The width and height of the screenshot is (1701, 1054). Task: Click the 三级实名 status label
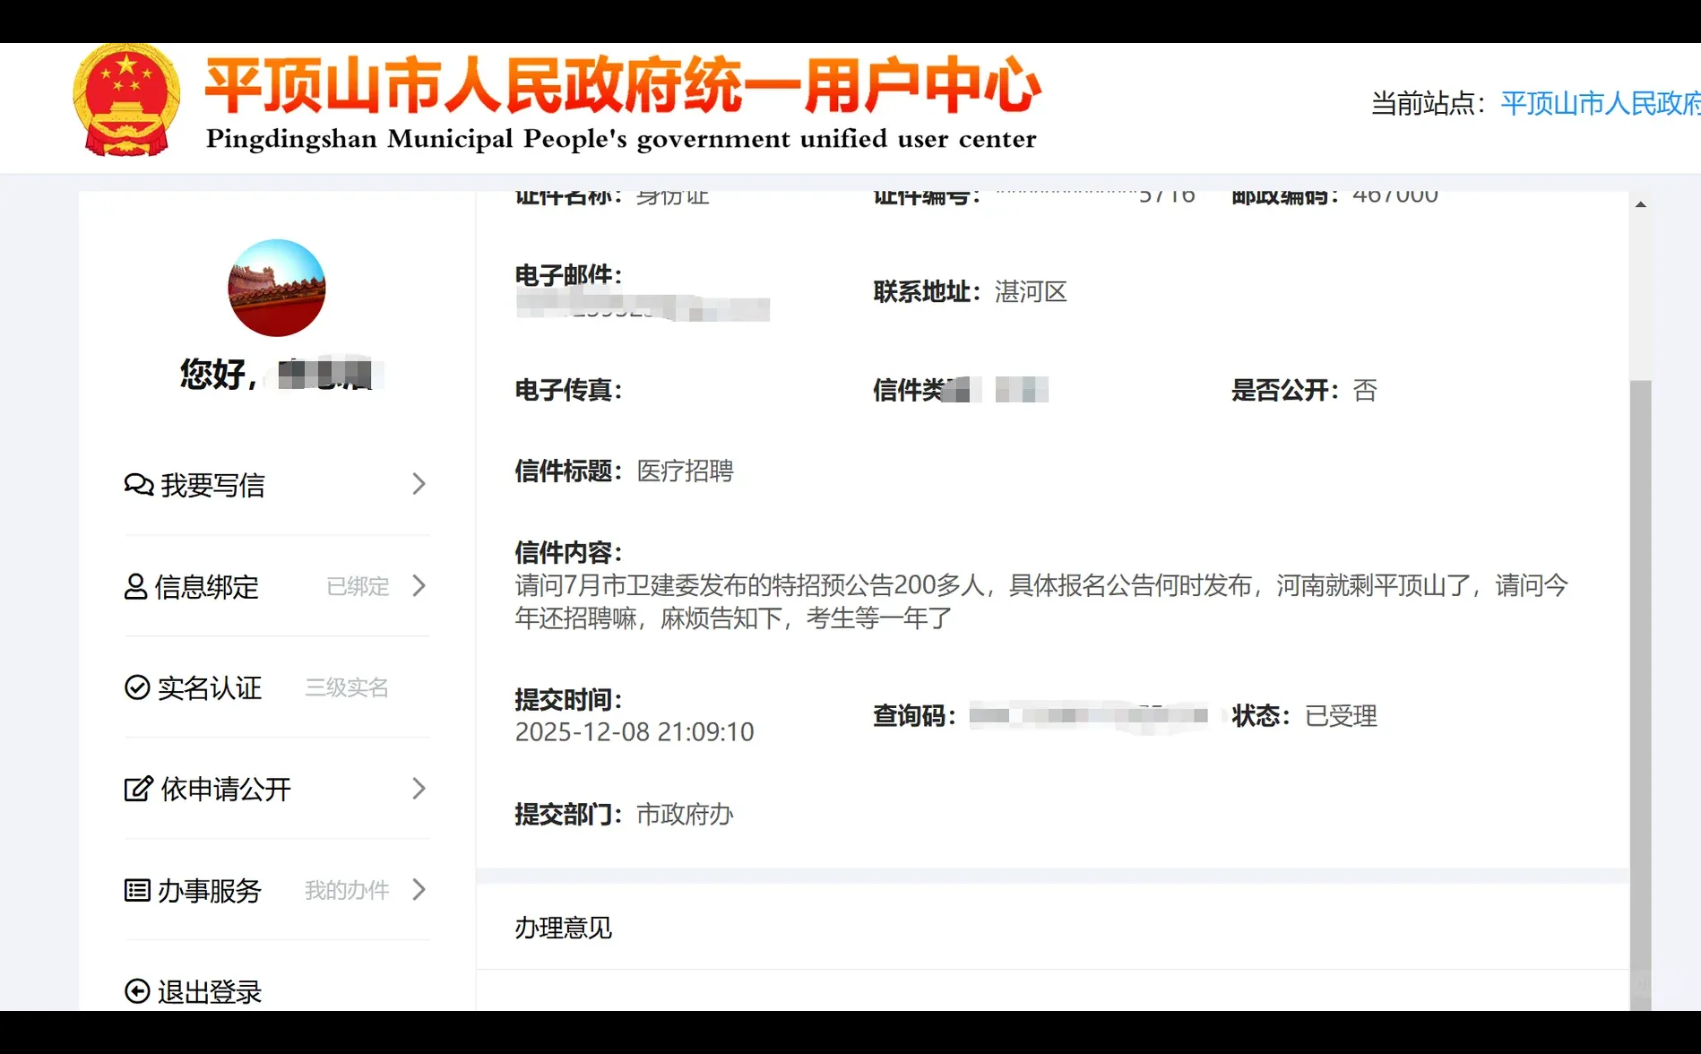tap(347, 687)
